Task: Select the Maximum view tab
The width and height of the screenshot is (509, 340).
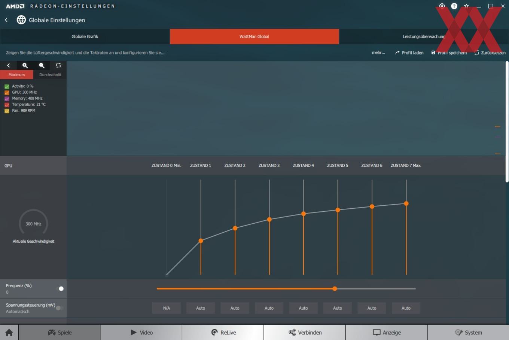Action: (x=17, y=75)
